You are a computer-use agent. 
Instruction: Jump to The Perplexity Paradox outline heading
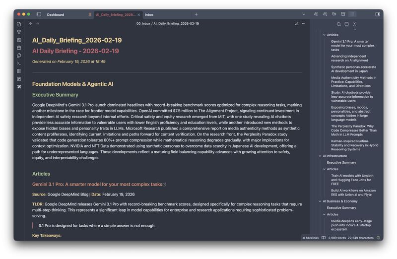354,130
